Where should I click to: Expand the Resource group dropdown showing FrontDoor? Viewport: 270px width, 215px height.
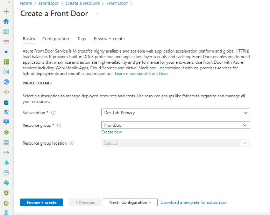pos(175,125)
